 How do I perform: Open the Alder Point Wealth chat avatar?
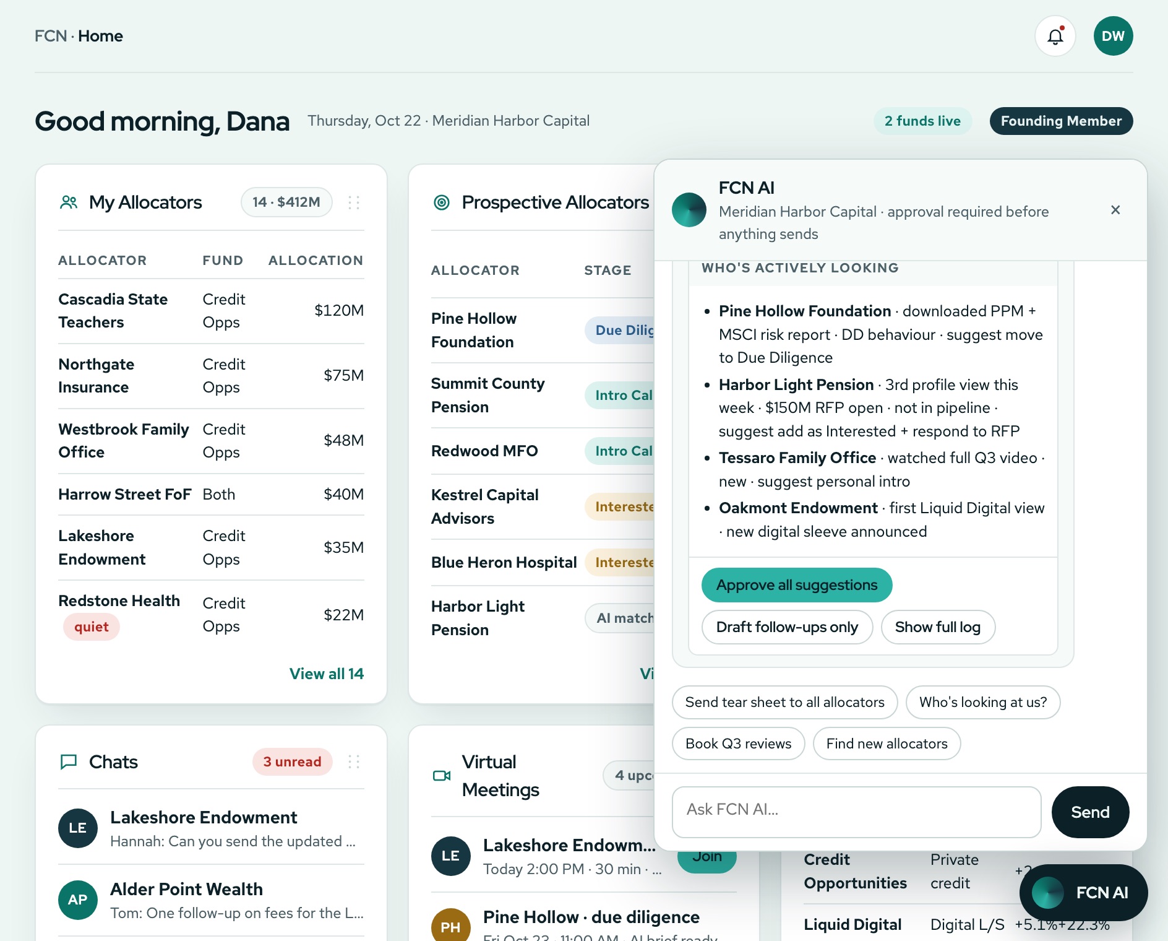coord(78,900)
